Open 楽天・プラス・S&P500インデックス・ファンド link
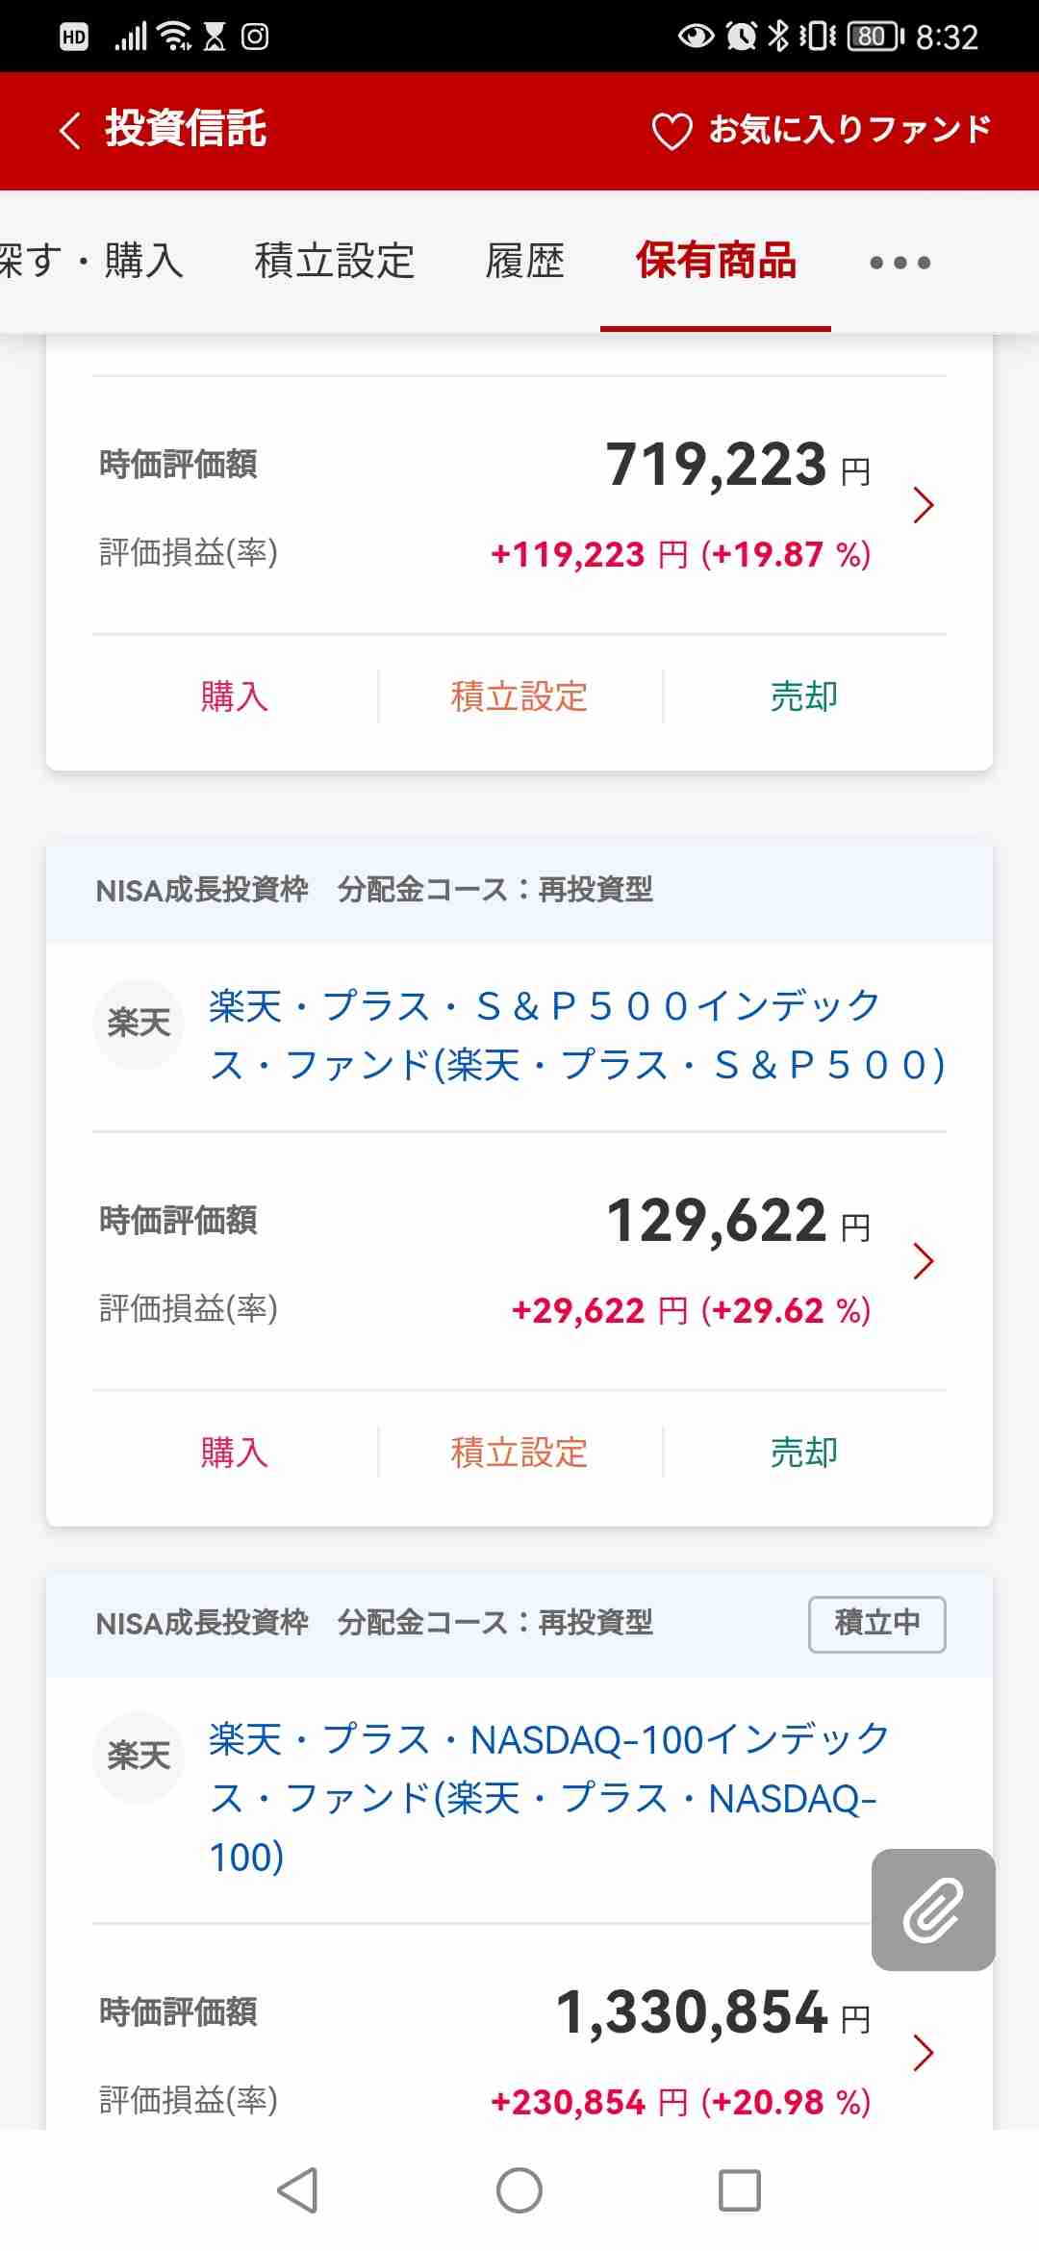 click(577, 1035)
